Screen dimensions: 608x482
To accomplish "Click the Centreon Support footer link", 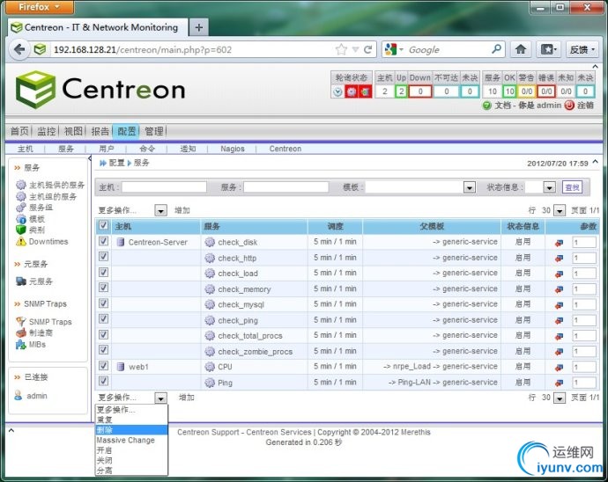I will pyautogui.click(x=210, y=432).
